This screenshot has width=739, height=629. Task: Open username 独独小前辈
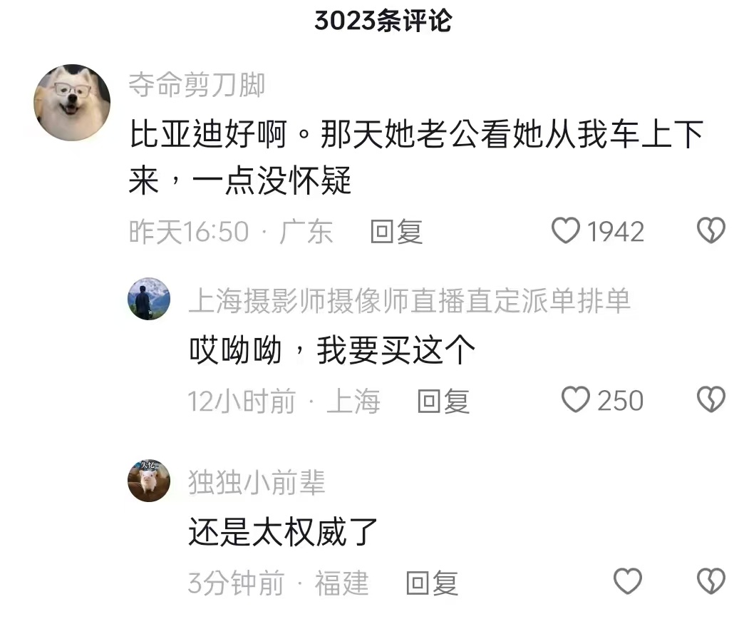click(257, 482)
